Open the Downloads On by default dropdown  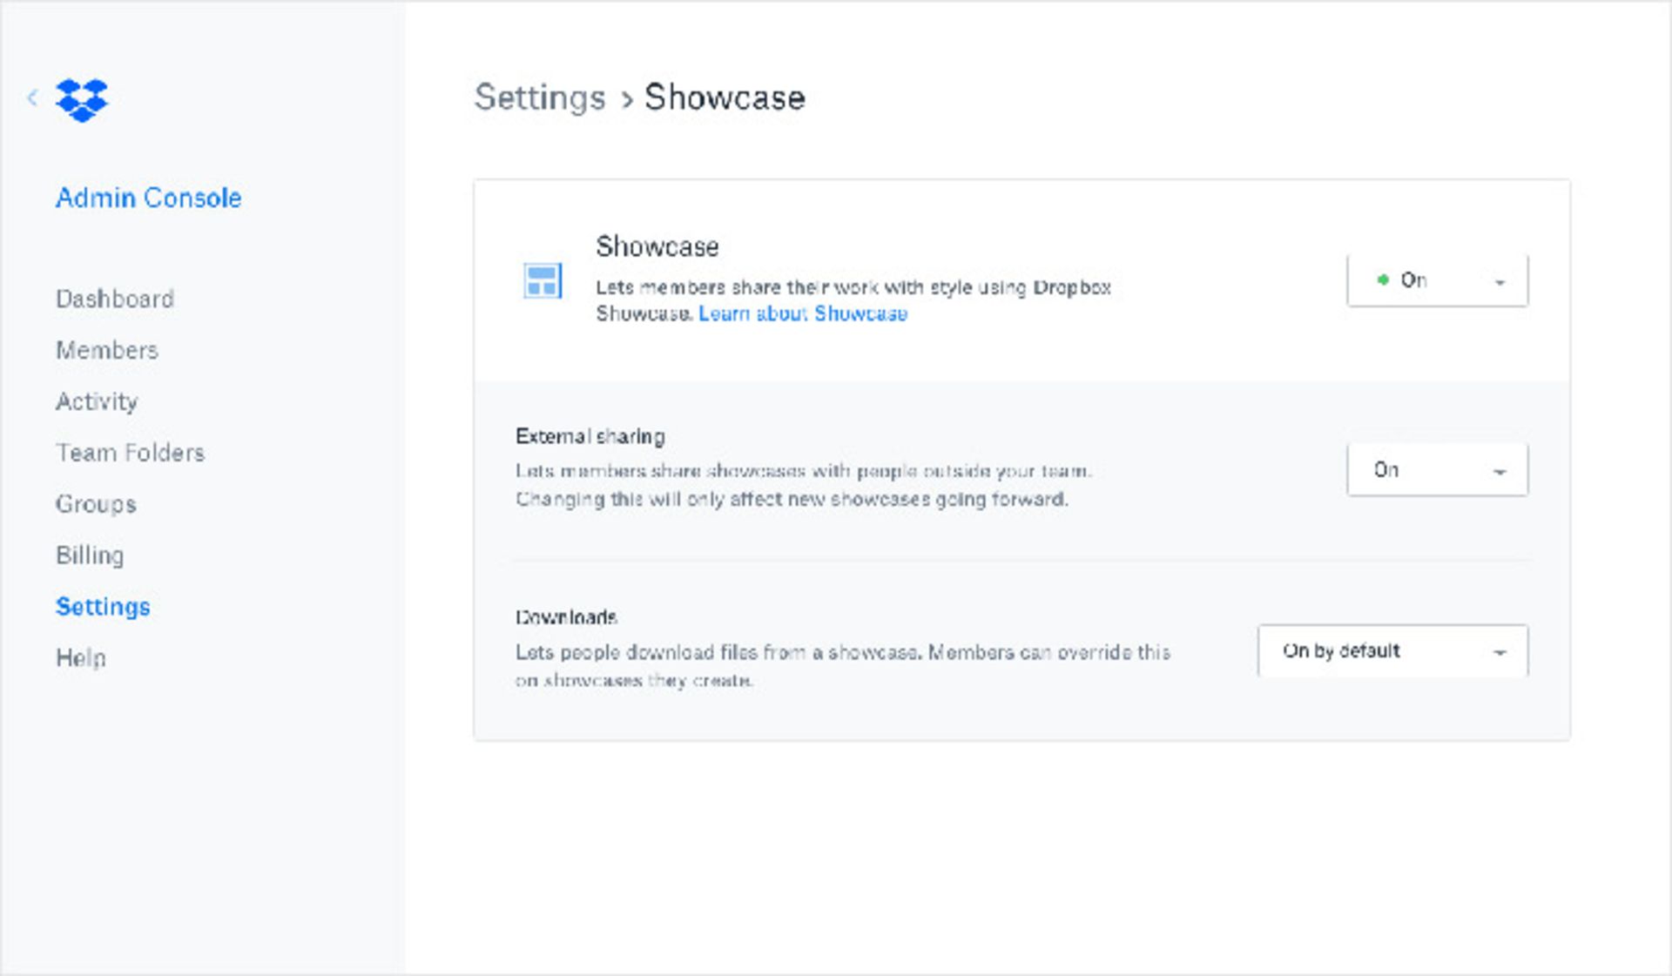[x=1392, y=651]
